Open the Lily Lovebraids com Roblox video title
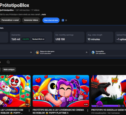Viewport: 126px width, 115px height. (11, 111)
